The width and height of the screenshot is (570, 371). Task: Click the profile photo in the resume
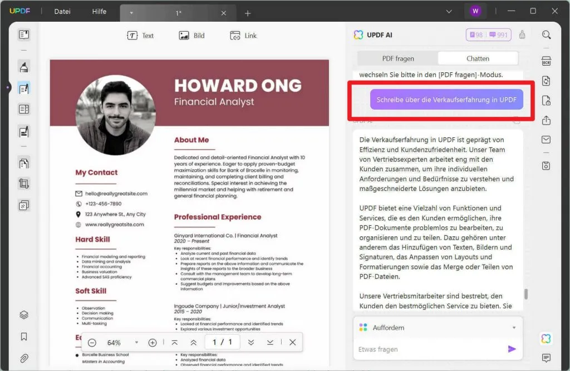116,115
